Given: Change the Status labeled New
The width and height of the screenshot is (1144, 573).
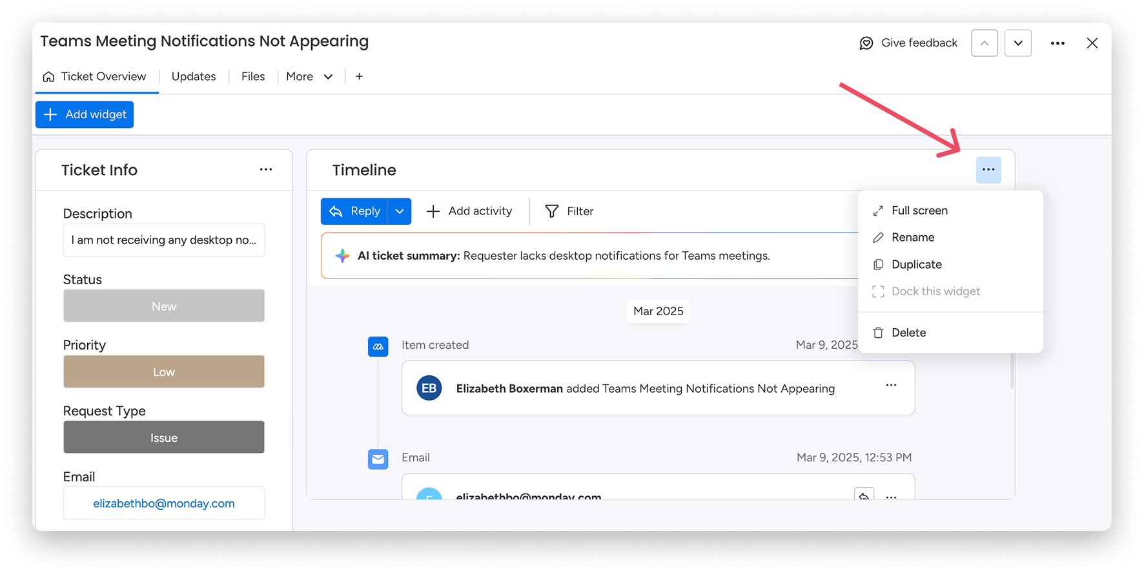Looking at the screenshot, I should (164, 306).
